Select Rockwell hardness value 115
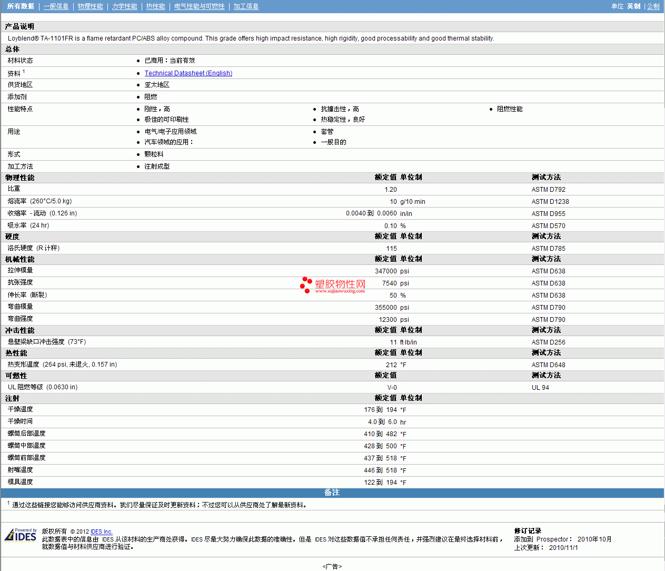 pos(392,249)
